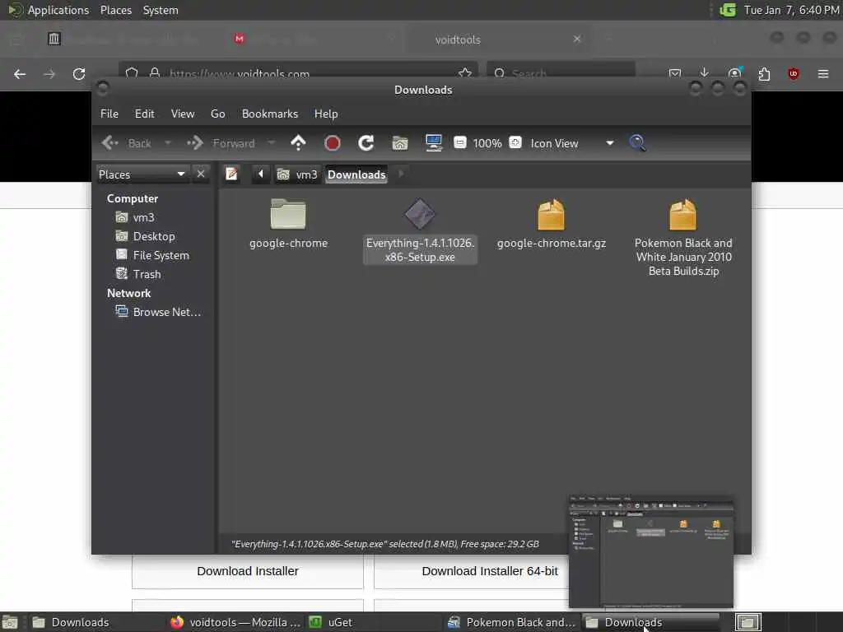Open the View menu
Image resolution: width=843 pixels, height=632 pixels.
(x=183, y=114)
